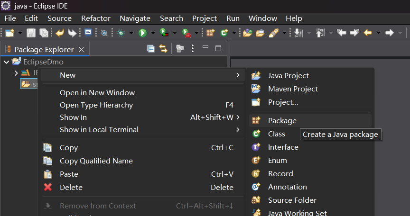Click the green Run button icon
Image resolution: width=410 pixels, height=216 pixels.
click(142, 33)
